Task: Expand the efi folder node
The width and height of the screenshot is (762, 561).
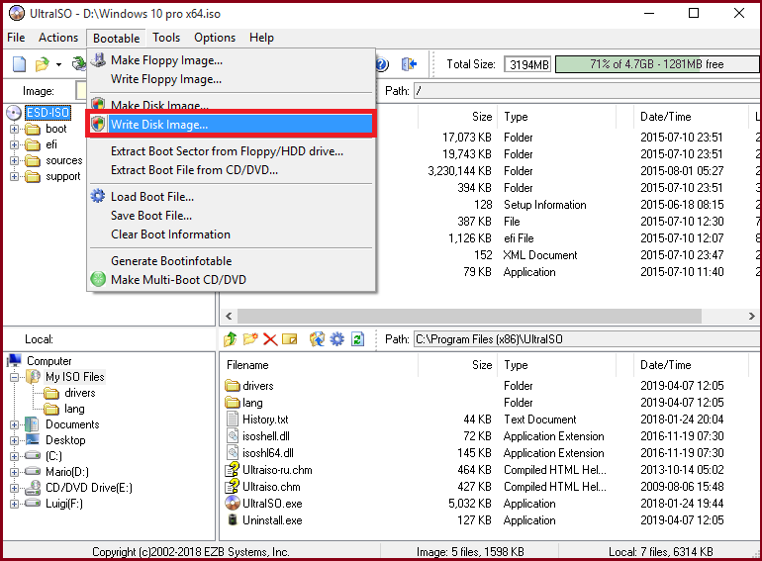Action: point(14,144)
